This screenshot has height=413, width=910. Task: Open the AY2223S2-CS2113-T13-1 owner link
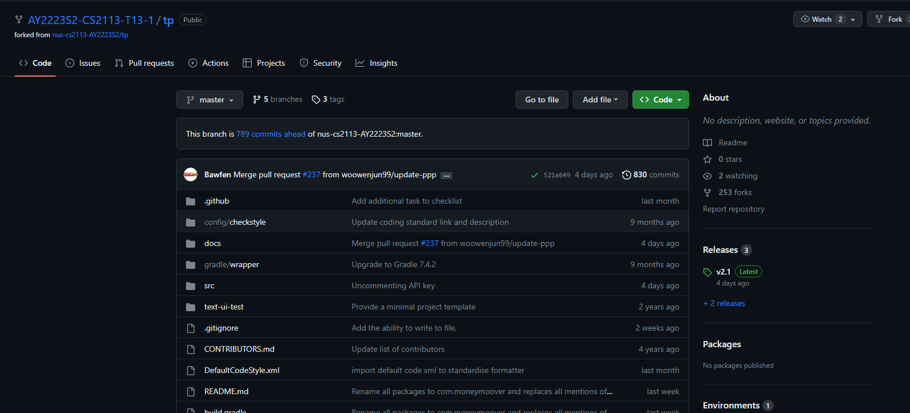point(90,20)
